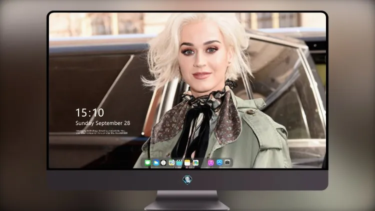Open the yellow Notes app in dock

click(x=187, y=162)
